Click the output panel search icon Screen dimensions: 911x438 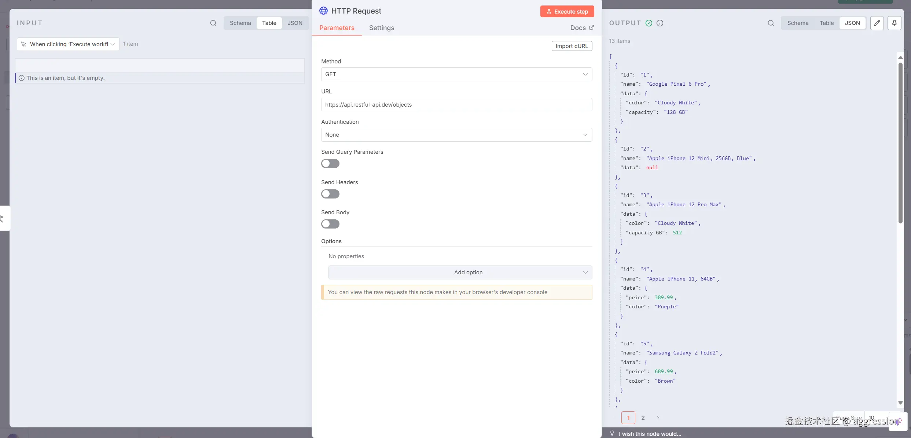click(x=771, y=23)
